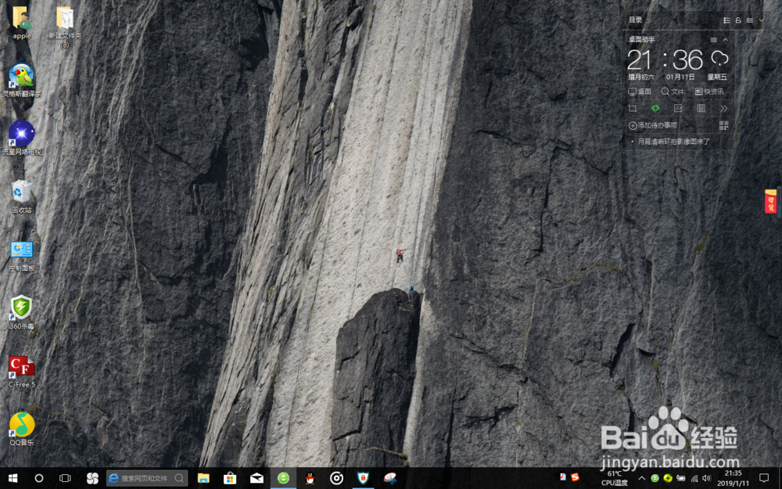Click the 61℃ CPU温度 taskbar indicator
Image resolution: width=782 pixels, height=489 pixels.
[x=615, y=478]
